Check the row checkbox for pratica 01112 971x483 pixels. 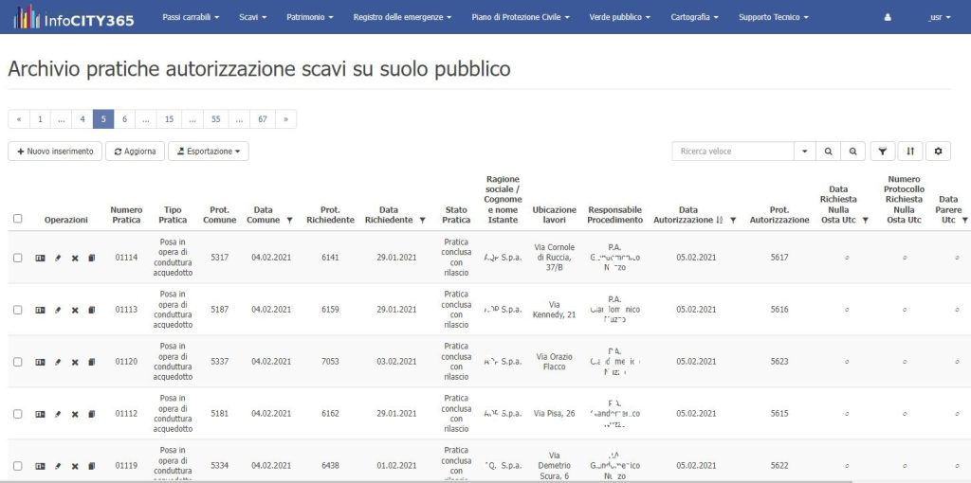click(x=17, y=414)
